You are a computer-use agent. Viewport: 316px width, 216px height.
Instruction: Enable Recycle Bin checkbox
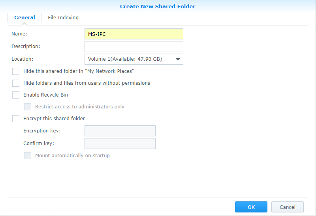(16, 95)
